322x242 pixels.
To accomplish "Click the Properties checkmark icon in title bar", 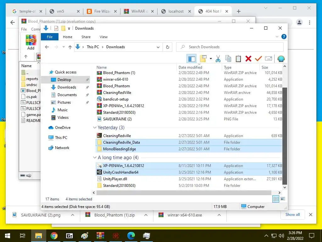I will click(x=56, y=28).
